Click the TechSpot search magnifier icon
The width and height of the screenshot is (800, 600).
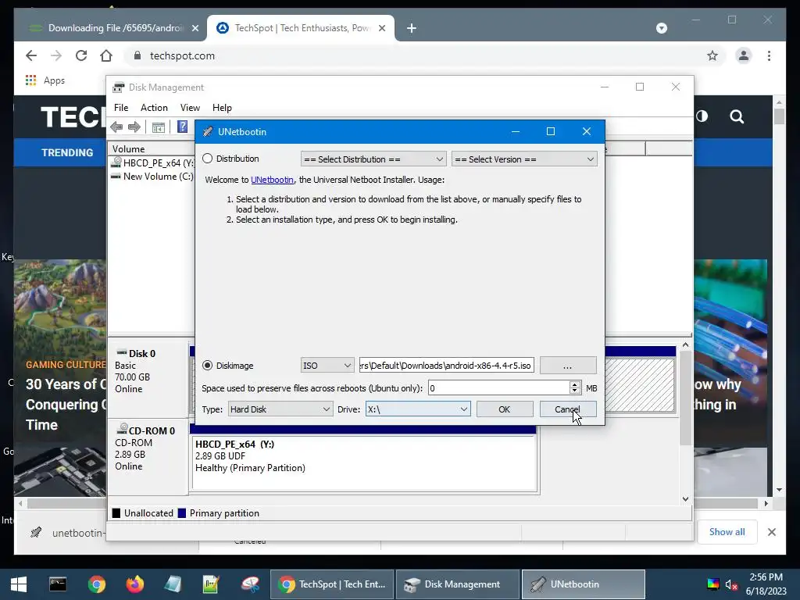pyautogui.click(x=737, y=117)
